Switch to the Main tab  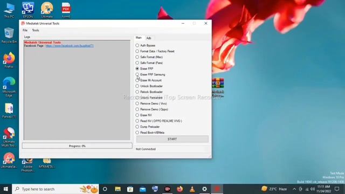tap(139, 38)
